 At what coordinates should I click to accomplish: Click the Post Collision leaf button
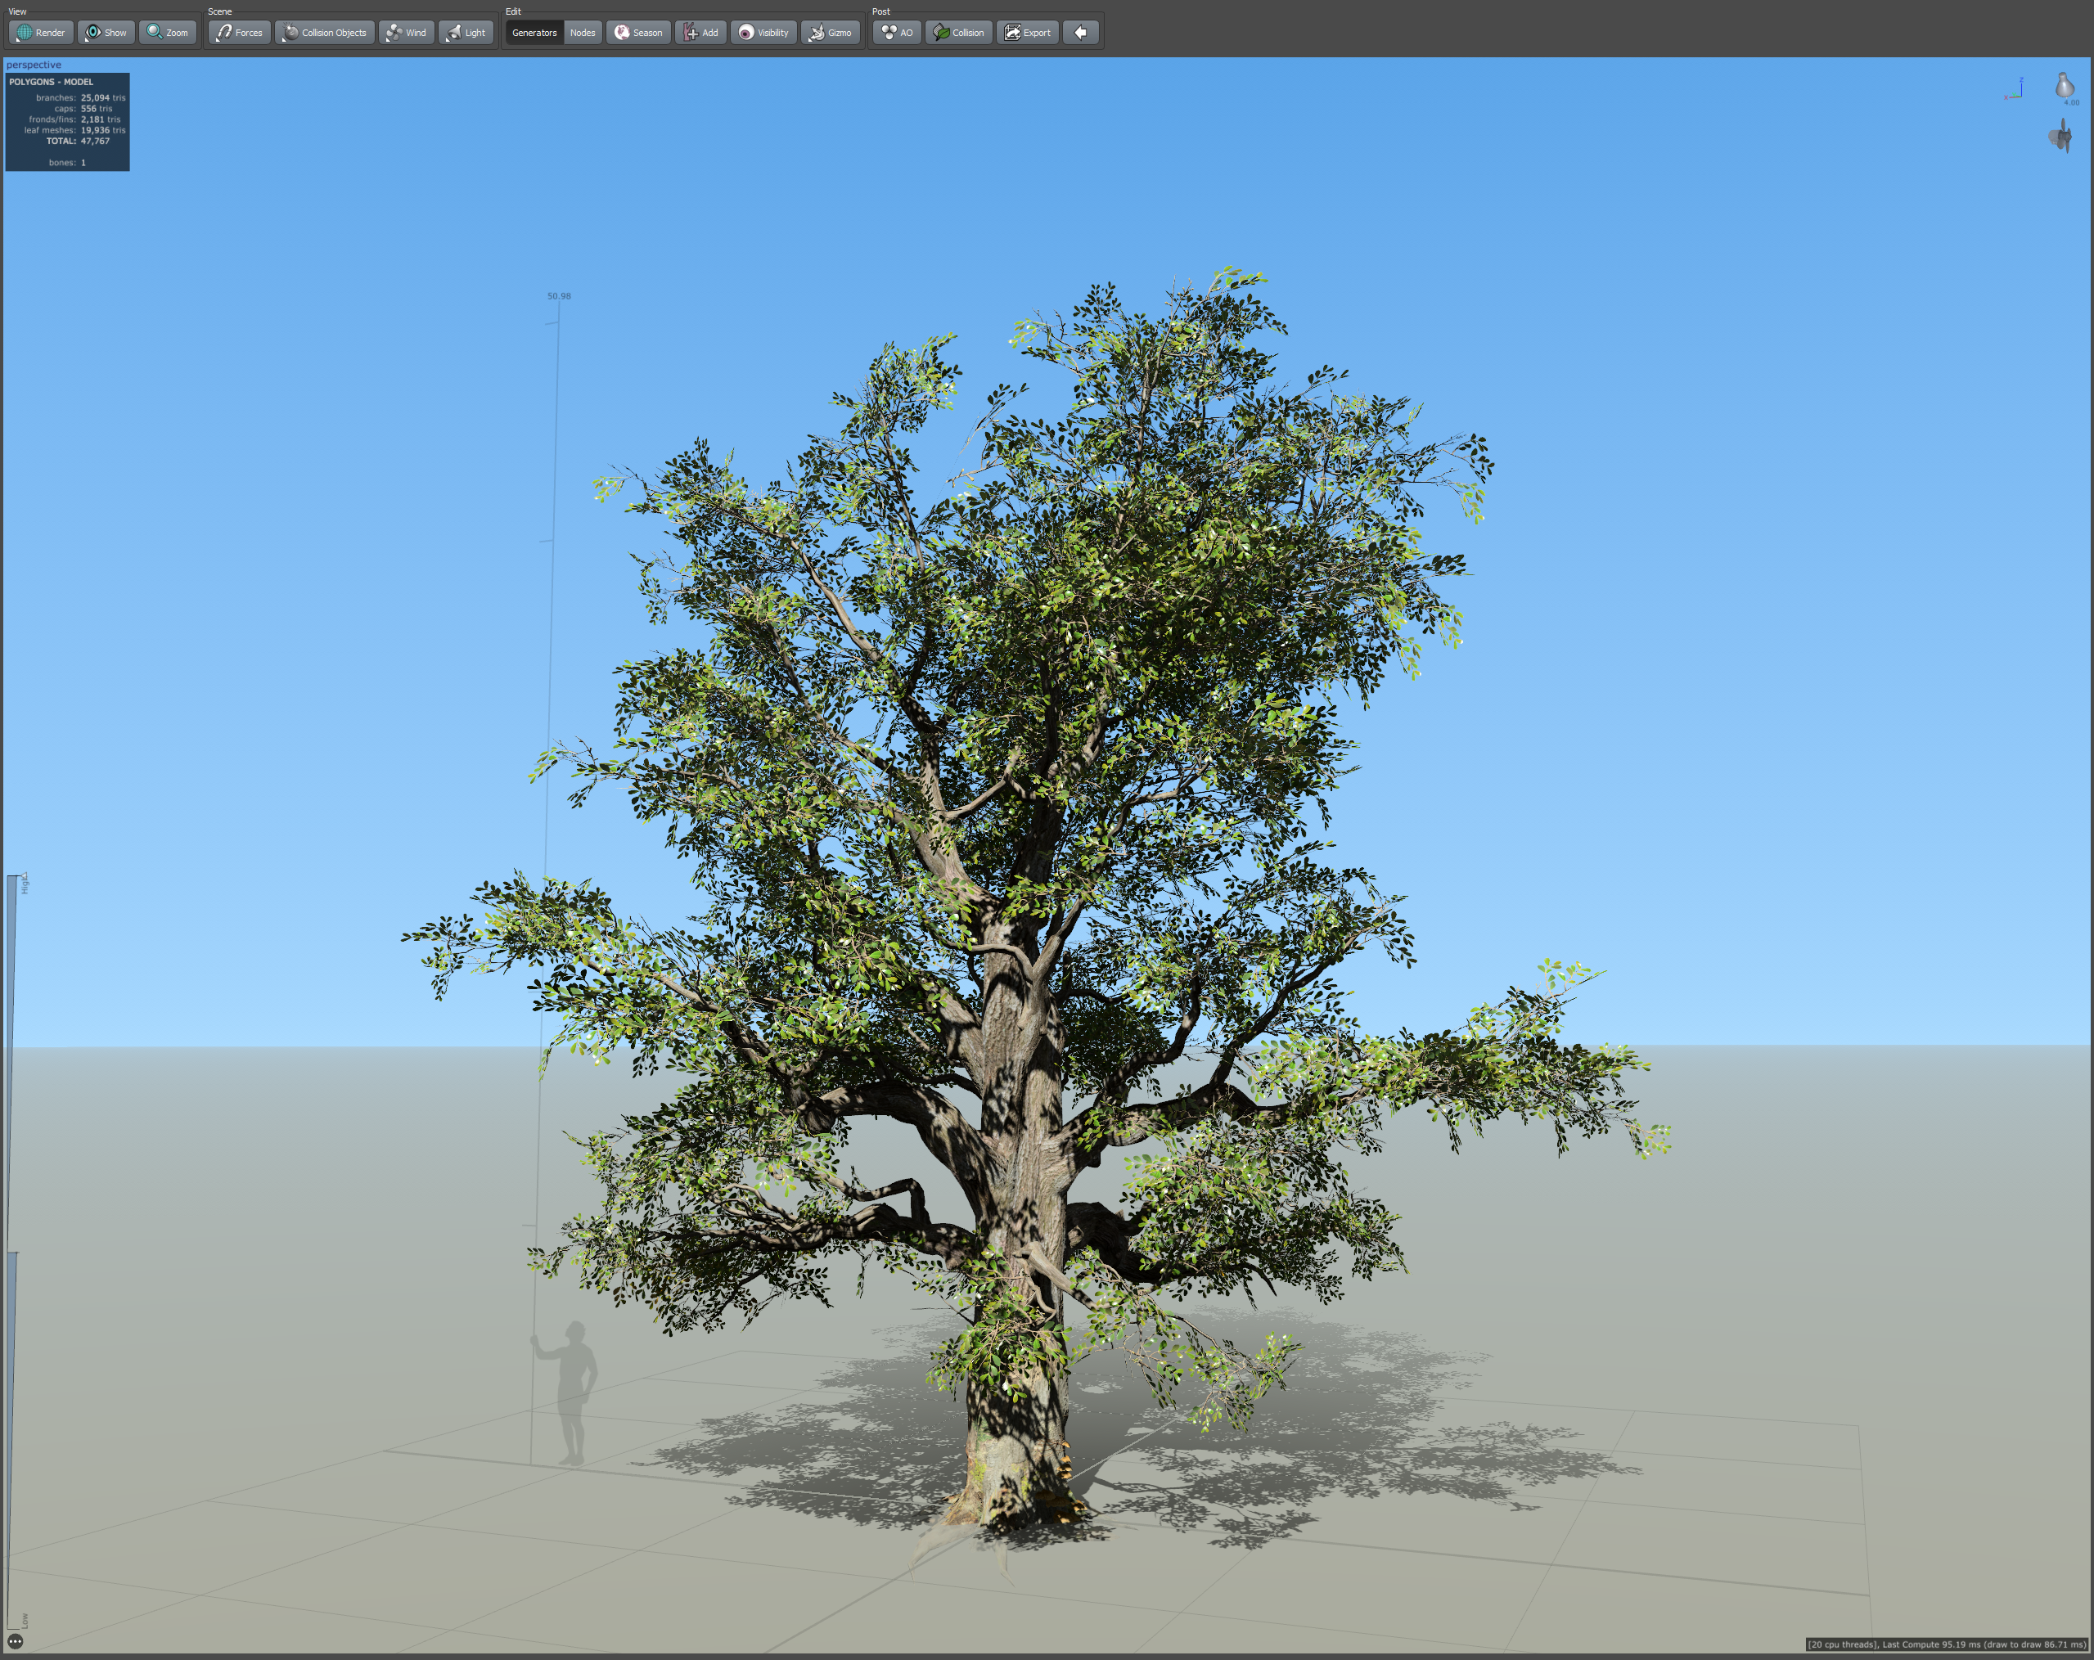pyautogui.click(x=958, y=32)
